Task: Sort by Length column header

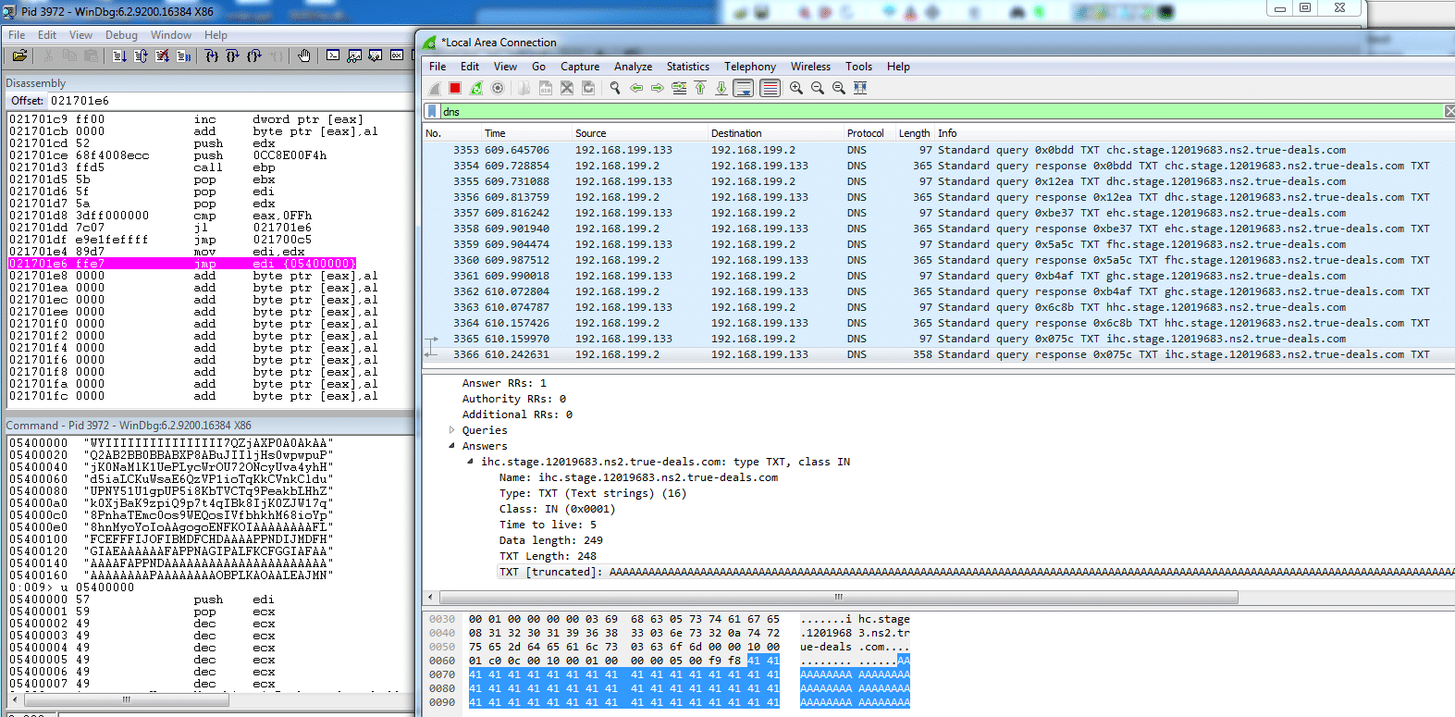Action: click(x=914, y=133)
